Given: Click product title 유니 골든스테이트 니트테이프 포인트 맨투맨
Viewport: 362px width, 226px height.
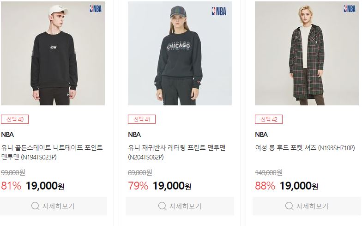Looking at the screenshot, I should (52, 153).
